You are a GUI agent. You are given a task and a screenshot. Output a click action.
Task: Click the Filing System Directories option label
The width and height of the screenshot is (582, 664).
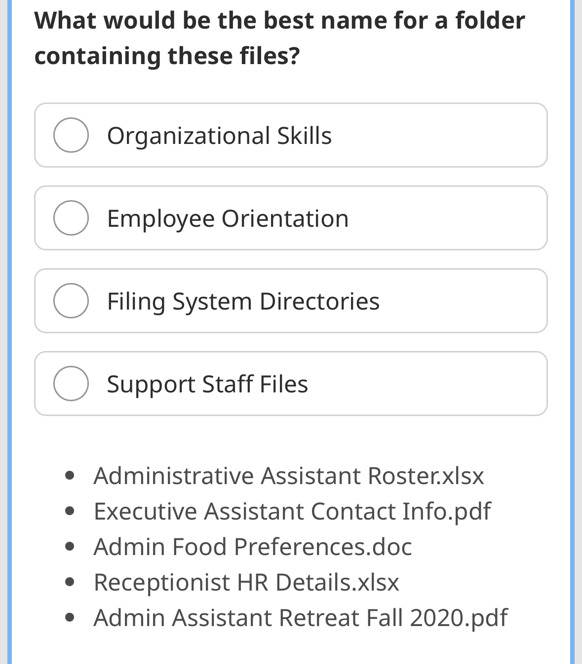coord(243,301)
